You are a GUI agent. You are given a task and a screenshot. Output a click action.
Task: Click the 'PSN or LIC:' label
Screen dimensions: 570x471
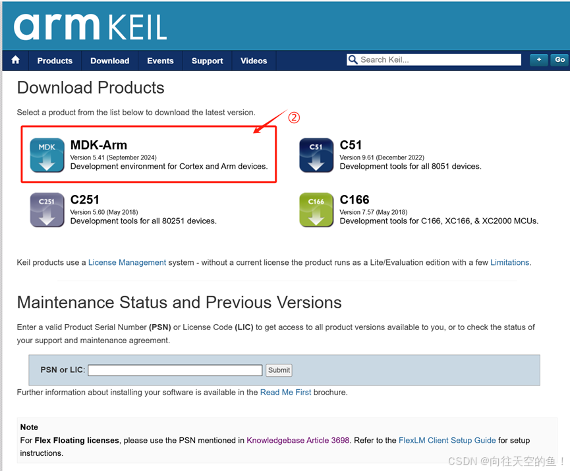(63, 370)
